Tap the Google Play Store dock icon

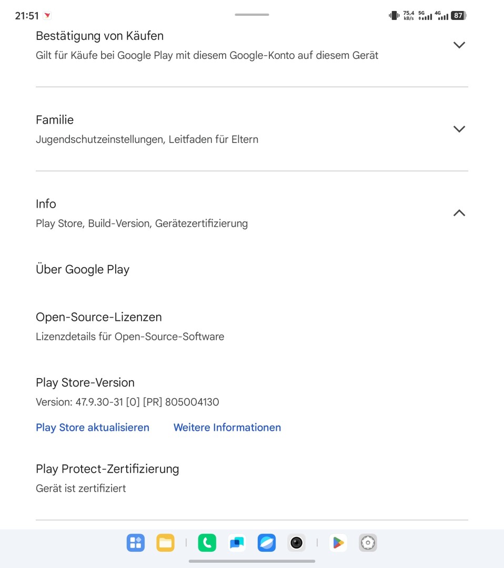(338, 543)
